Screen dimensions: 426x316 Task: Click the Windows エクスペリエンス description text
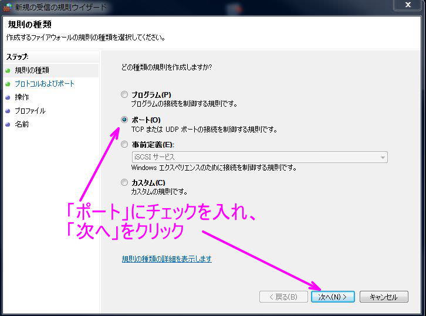[x=214, y=168]
